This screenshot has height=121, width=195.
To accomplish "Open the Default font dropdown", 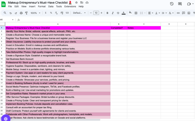I will (x=79, y=13).
